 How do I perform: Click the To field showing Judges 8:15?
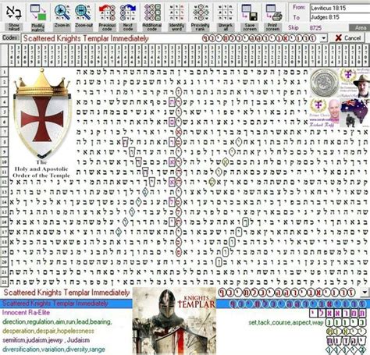[x=340, y=17]
